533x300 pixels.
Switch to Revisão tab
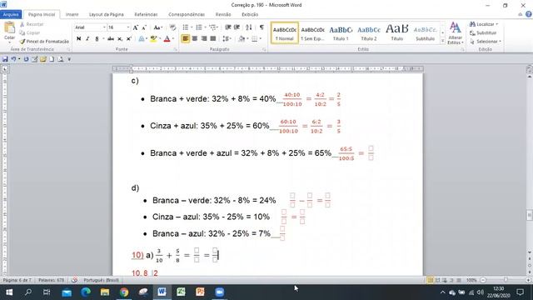223,15
